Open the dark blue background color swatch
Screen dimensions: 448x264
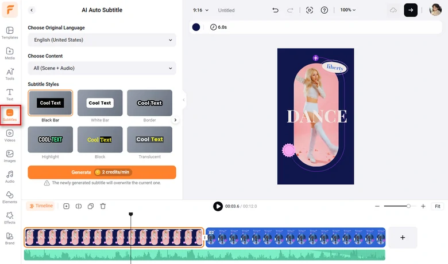click(x=196, y=27)
